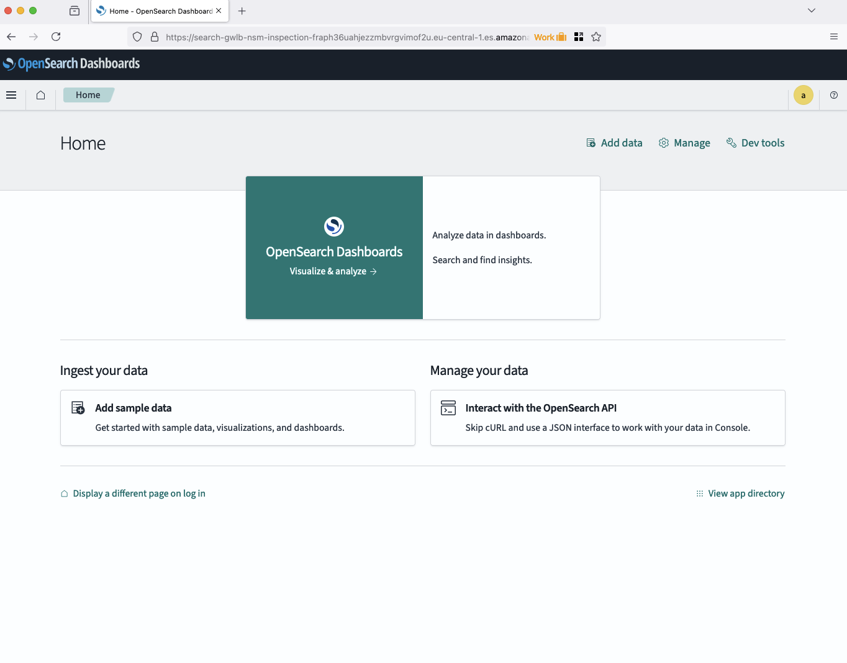The image size is (847, 663).
Task: Click the OpenSearch Dashboards logo
Action: tap(71, 64)
